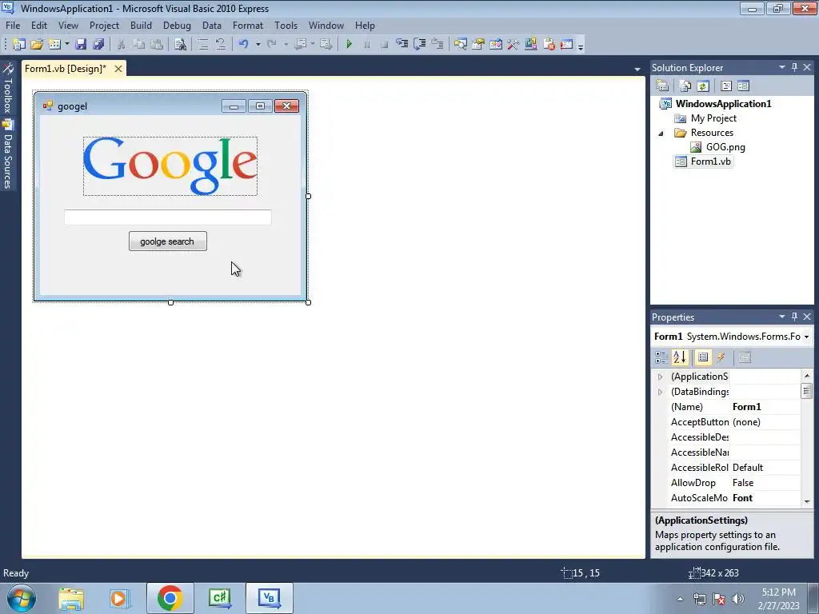This screenshot has height=614, width=819.
Task: Click Show All Files in Solution Explorer
Action: click(x=685, y=86)
